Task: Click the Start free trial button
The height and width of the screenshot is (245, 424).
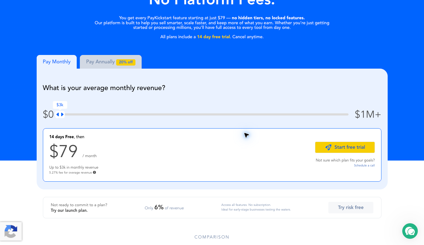Action: coord(345,147)
